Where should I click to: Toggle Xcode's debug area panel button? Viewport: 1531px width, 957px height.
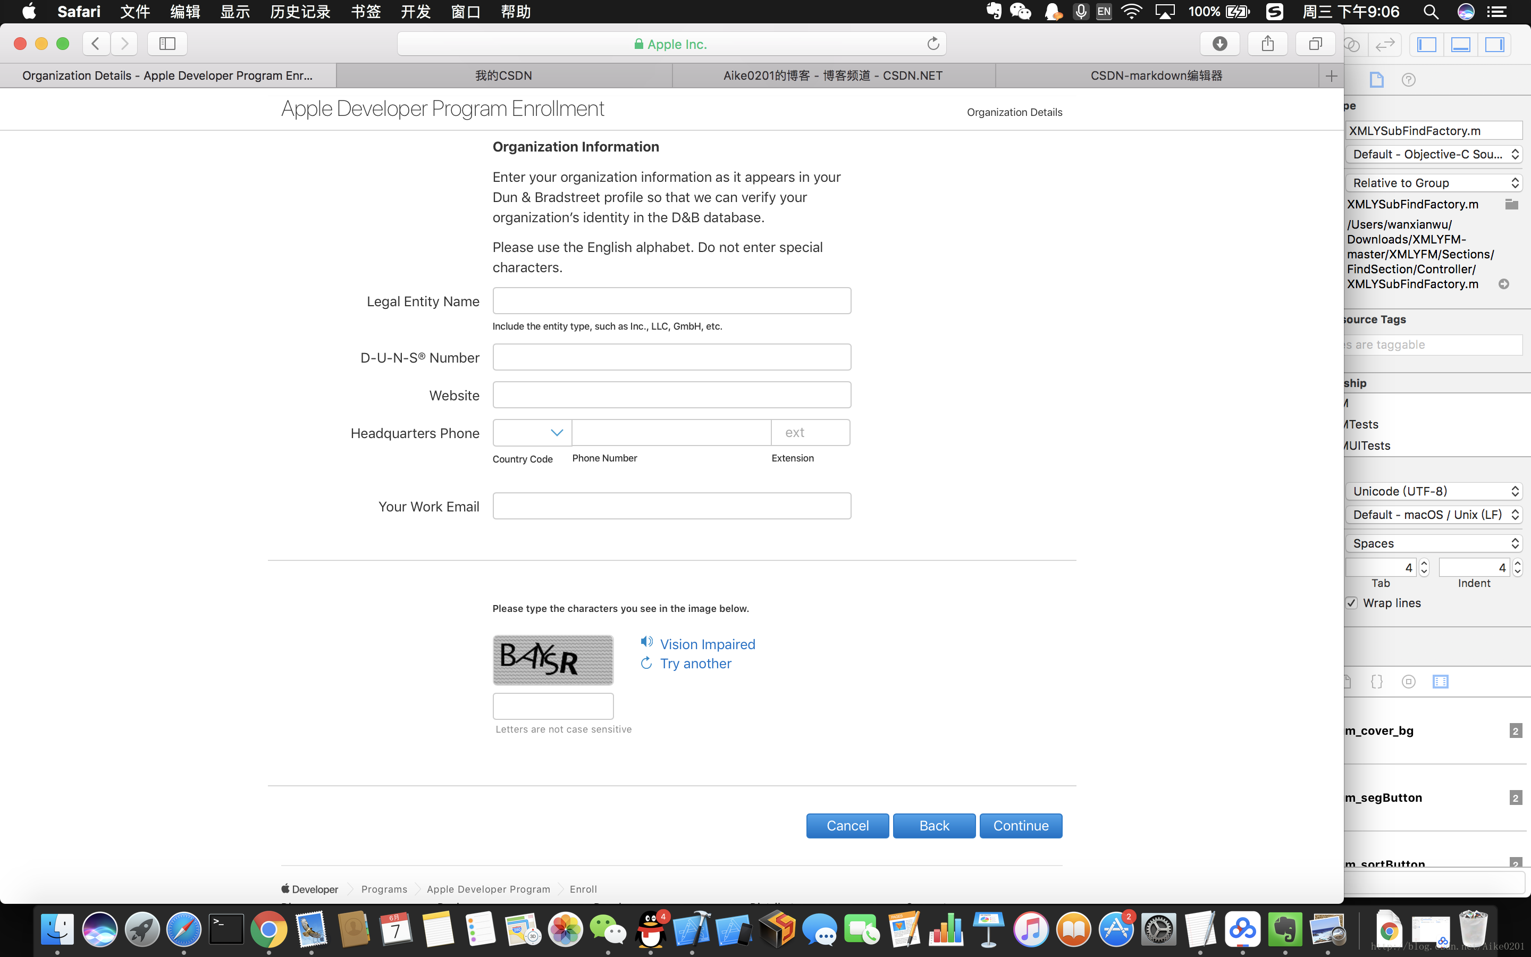coord(1461,44)
